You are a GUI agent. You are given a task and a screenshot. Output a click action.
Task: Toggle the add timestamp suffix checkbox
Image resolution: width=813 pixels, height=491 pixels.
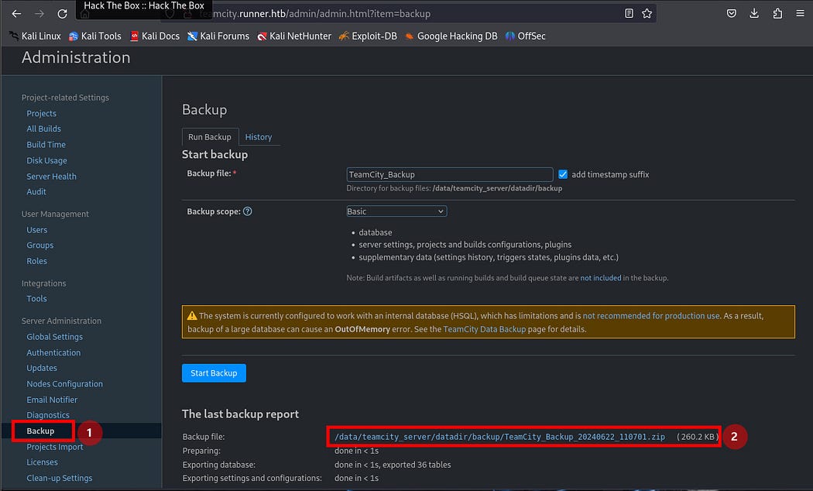pos(563,174)
